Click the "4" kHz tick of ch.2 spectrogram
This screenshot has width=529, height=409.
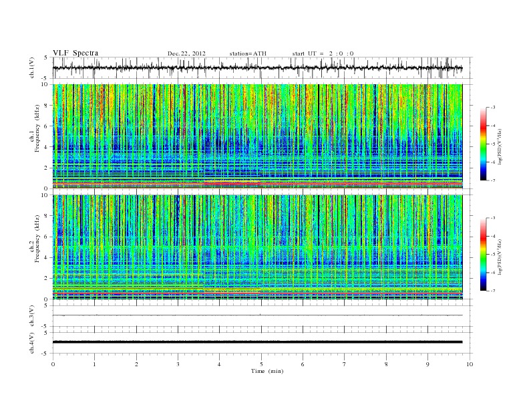(x=46, y=258)
